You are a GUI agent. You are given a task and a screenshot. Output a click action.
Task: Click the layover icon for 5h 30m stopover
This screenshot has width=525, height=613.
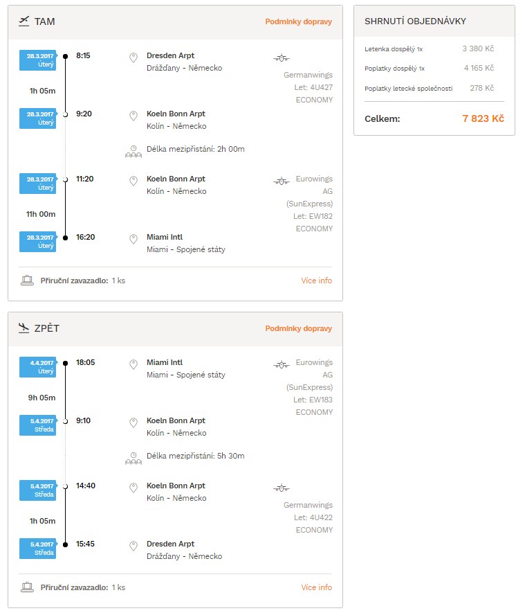(x=133, y=458)
